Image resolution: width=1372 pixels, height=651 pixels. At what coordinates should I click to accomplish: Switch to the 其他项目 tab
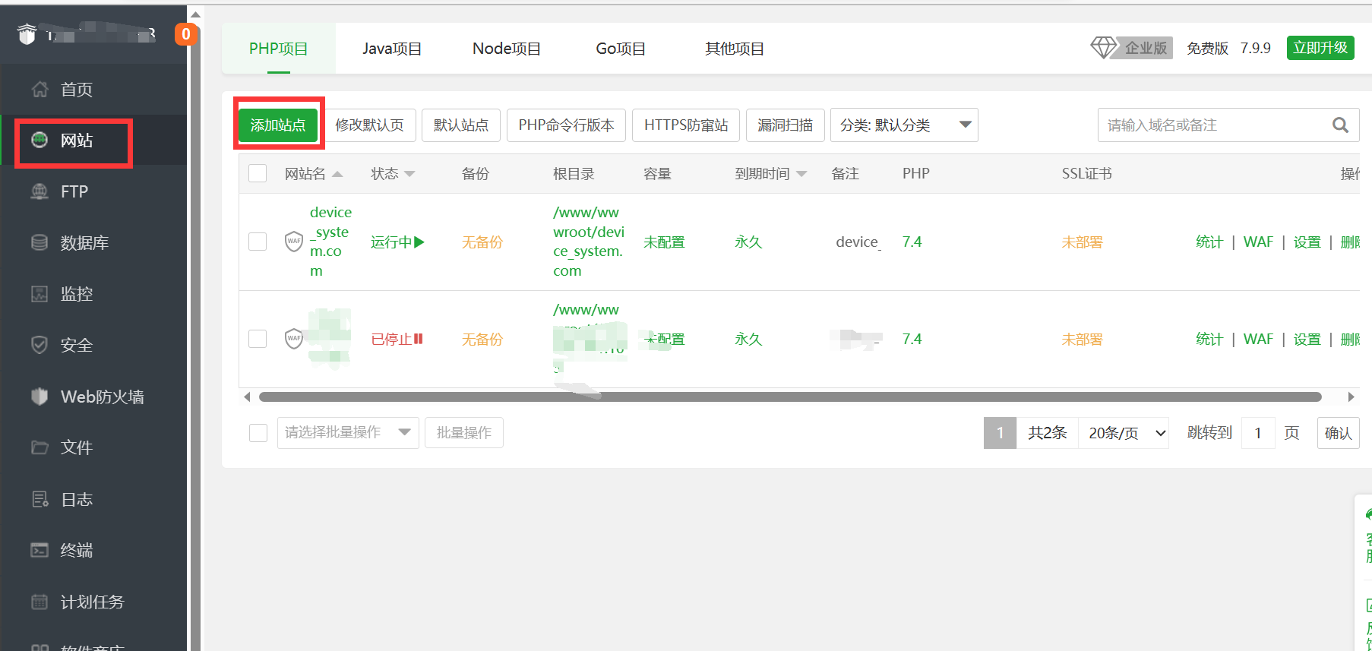[x=735, y=49]
